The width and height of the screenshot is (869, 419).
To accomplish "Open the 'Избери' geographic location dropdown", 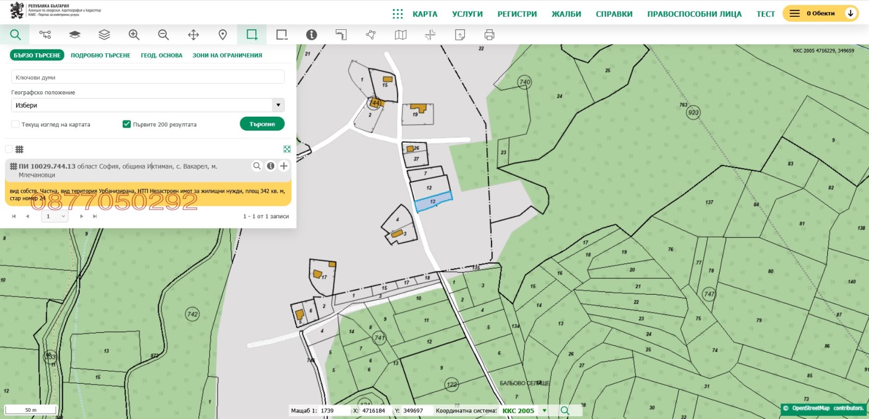I will (278, 105).
